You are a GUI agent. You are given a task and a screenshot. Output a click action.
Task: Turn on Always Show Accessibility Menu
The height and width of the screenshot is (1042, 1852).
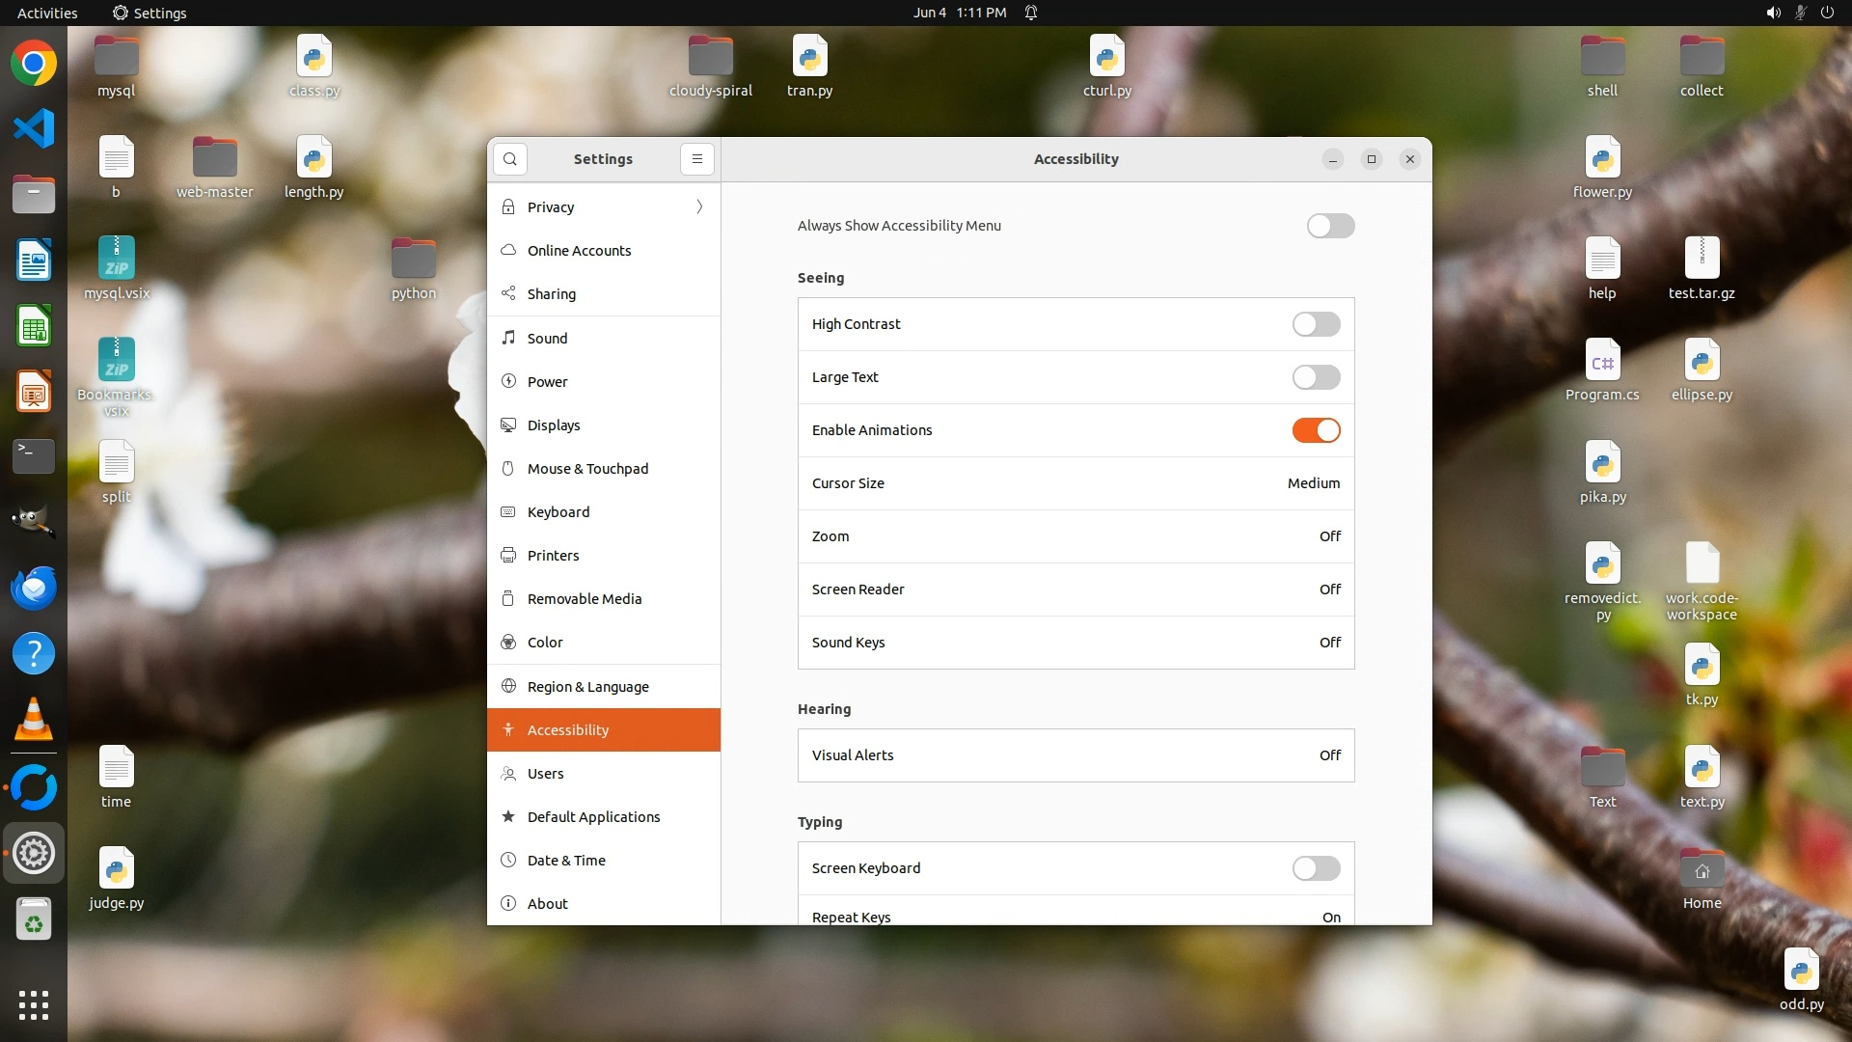tap(1330, 226)
